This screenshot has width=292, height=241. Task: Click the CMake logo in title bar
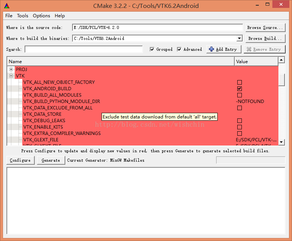(x=7, y=6)
